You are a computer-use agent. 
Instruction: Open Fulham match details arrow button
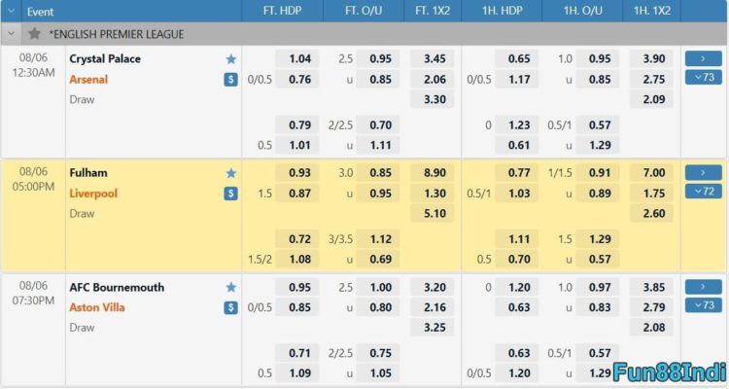click(704, 173)
